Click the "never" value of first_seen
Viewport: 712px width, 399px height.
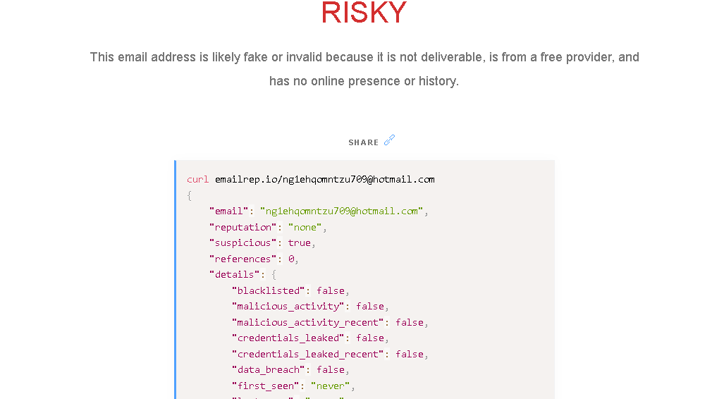(330, 386)
